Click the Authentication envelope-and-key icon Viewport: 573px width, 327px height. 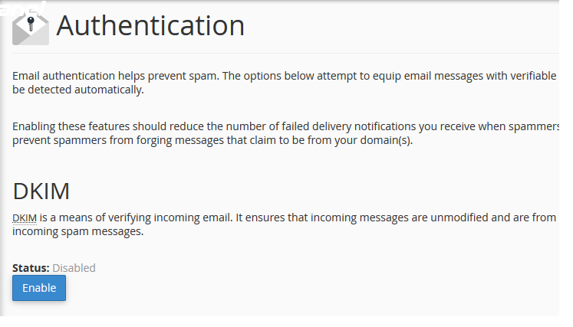[x=31, y=27]
